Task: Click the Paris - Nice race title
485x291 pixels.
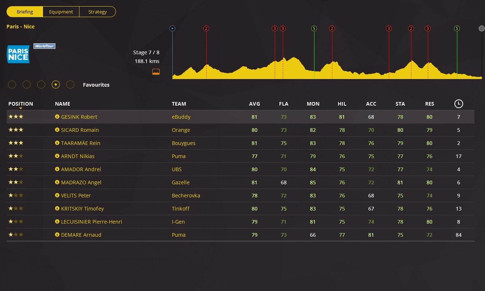Action: 20,27
